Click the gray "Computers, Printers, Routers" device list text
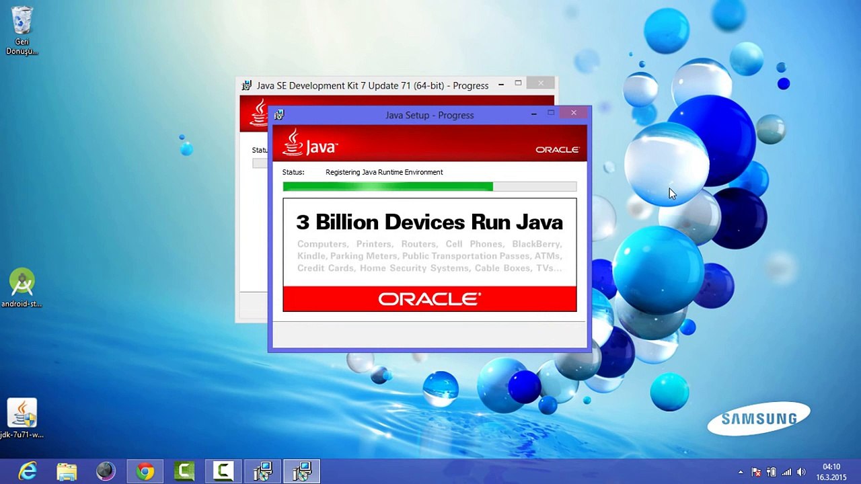 click(429, 256)
